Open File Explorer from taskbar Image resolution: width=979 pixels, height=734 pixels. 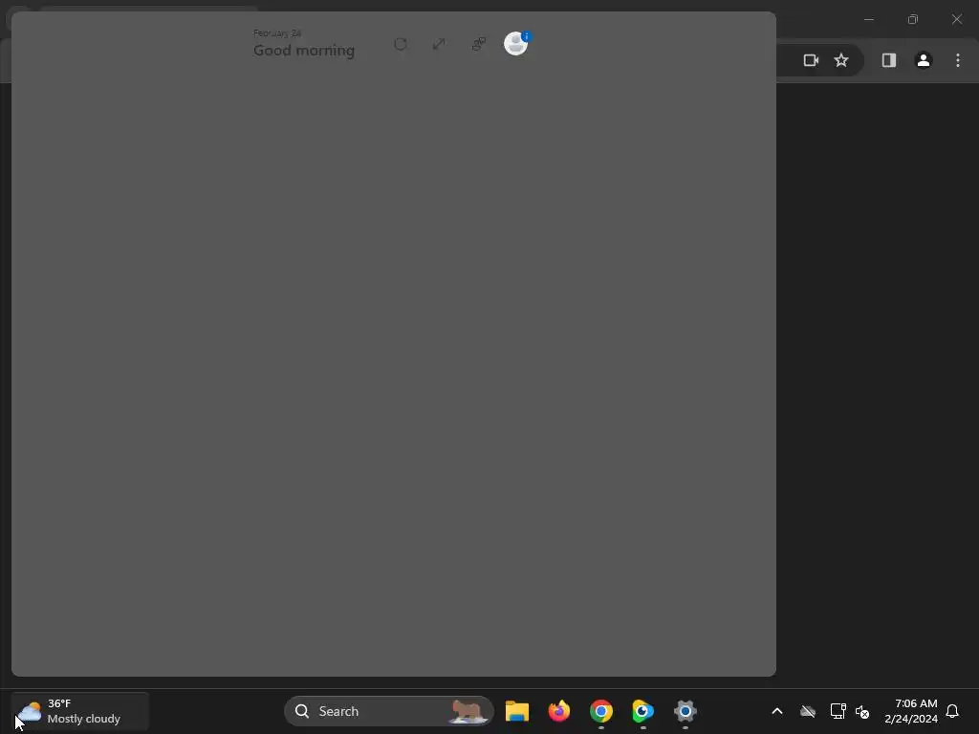517,711
